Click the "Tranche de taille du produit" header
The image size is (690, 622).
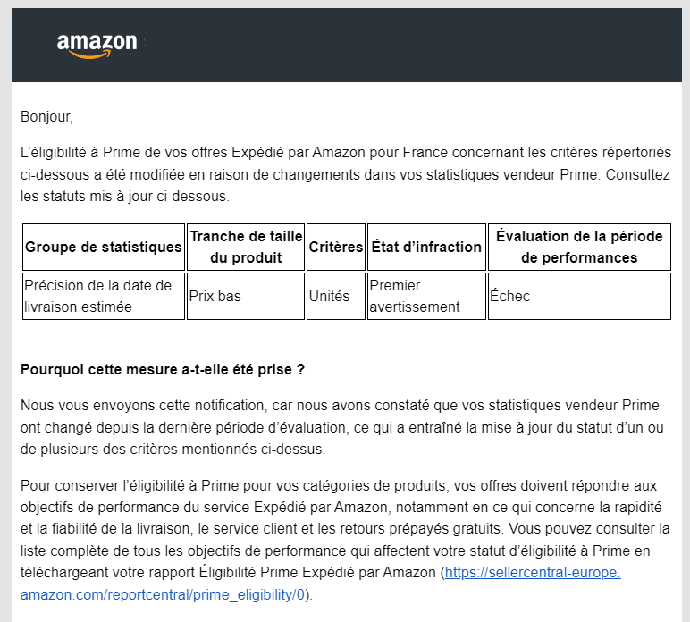246,247
